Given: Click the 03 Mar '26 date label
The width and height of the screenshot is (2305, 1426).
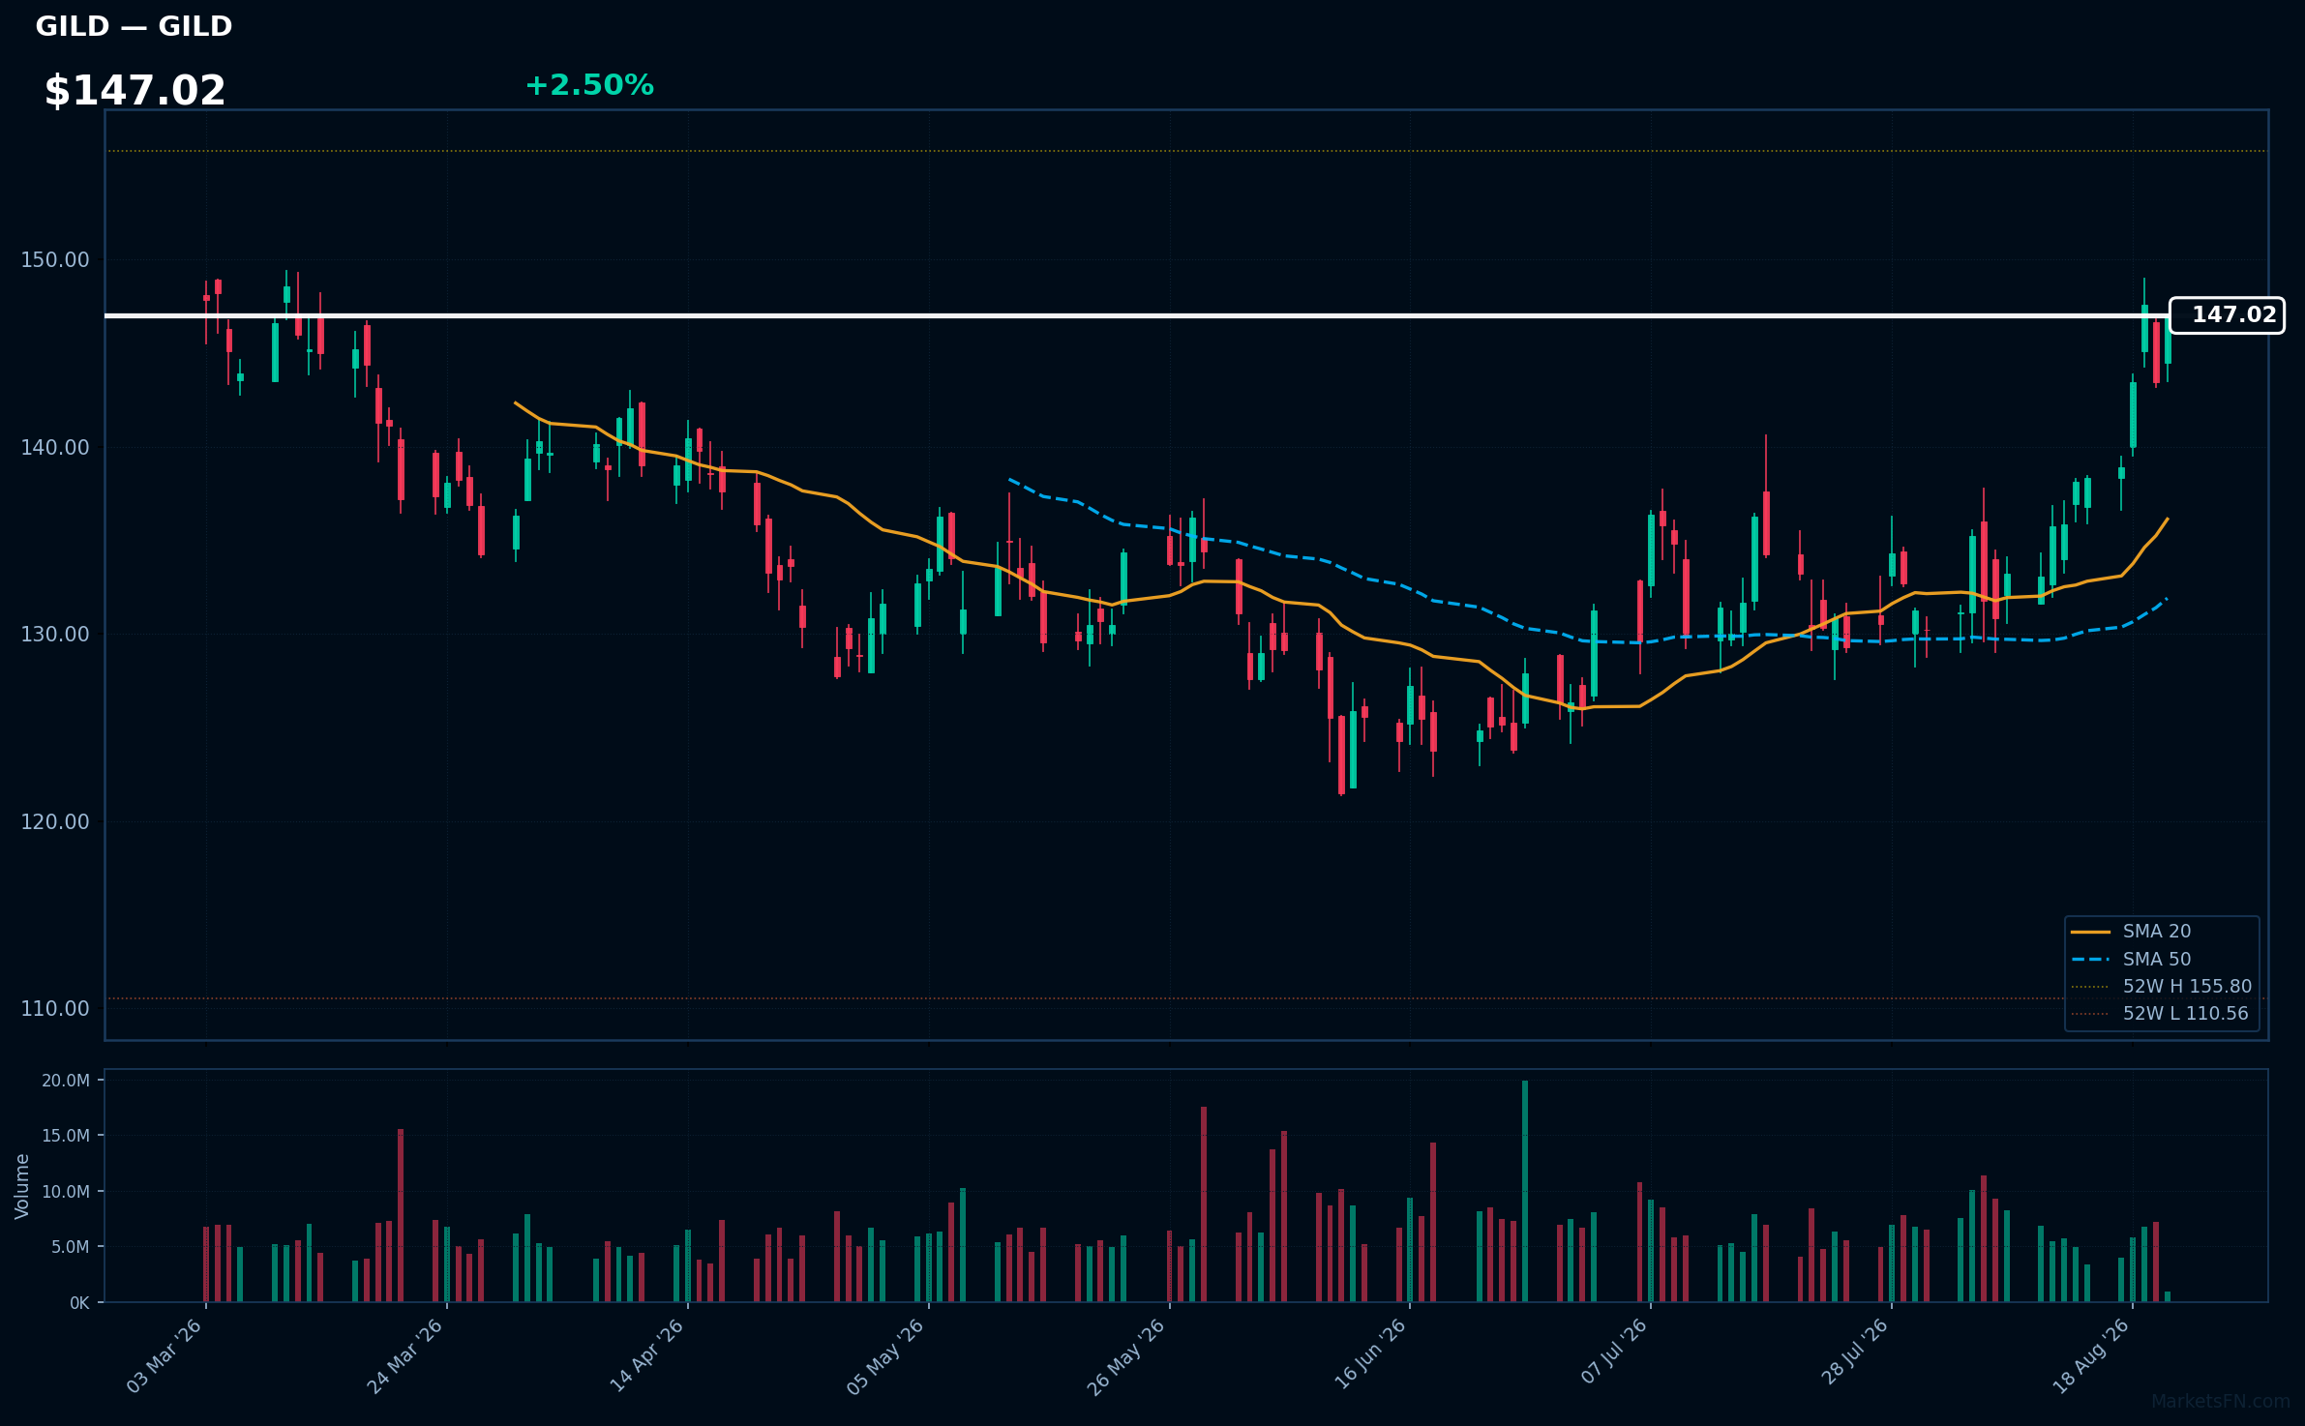Looking at the screenshot, I should click(165, 1356).
